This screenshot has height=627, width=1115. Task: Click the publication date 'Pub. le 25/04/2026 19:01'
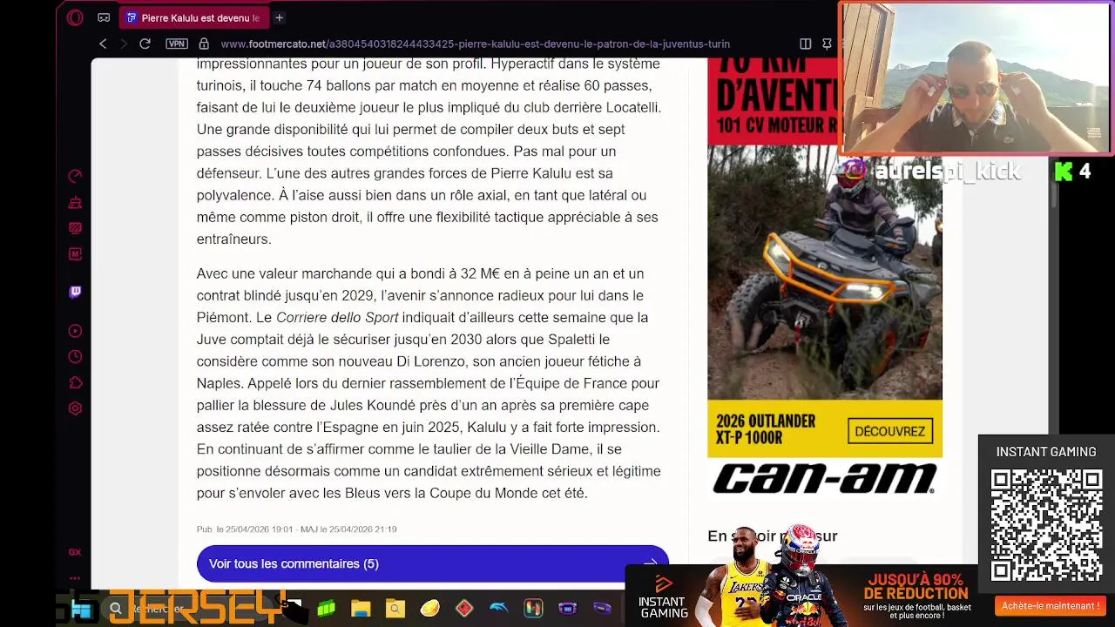245,529
